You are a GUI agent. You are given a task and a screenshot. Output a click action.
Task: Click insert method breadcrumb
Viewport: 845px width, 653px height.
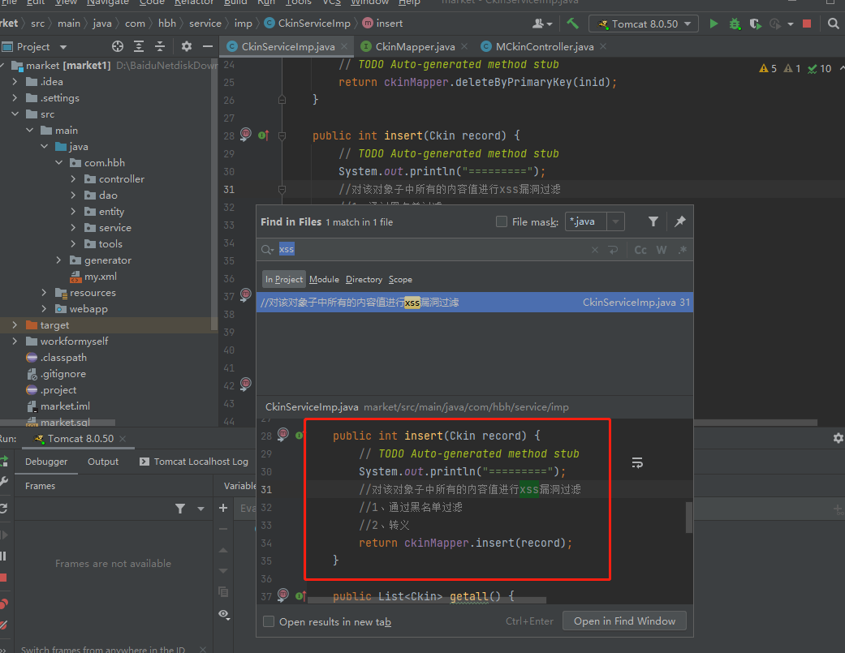382,24
